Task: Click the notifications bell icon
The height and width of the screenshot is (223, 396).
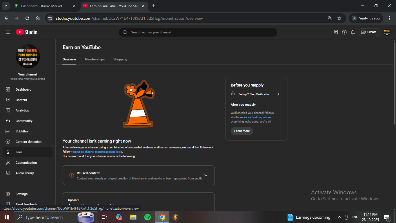Action: (x=353, y=32)
